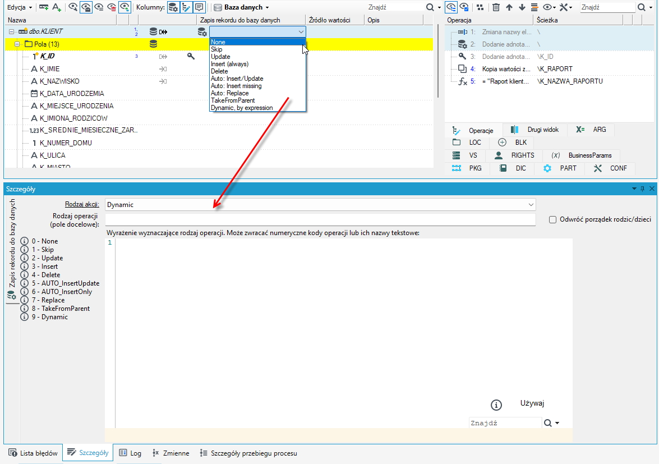The width and height of the screenshot is (659, 464).
Task: Click the move up arrow icon
Action: click(509, 7)
